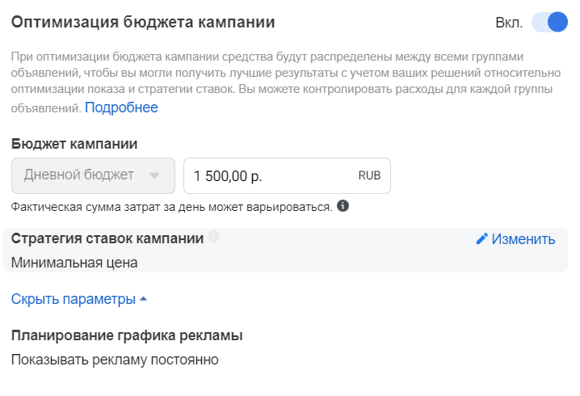Open the 'Подробнее' link
This screenshot has height=396, width=580.
(121, 107)
